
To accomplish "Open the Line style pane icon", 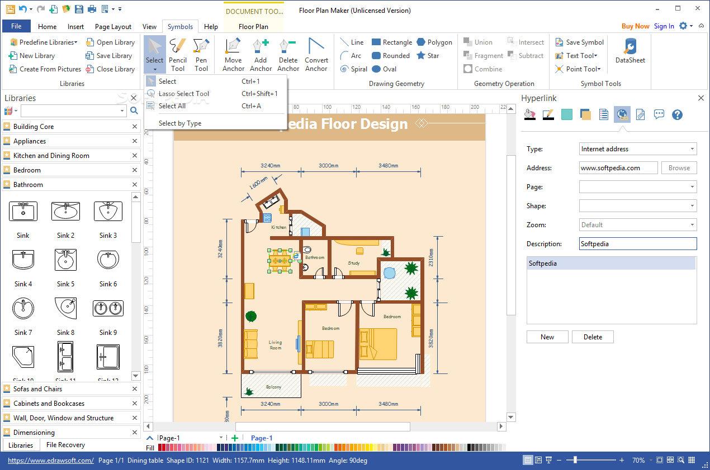I will 548,114.
